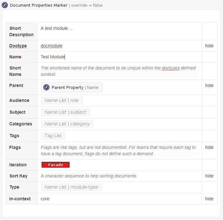Viewport: 223px width, 220px height.
Task: Open the Type module-type name list
Action: coord(71,187)
